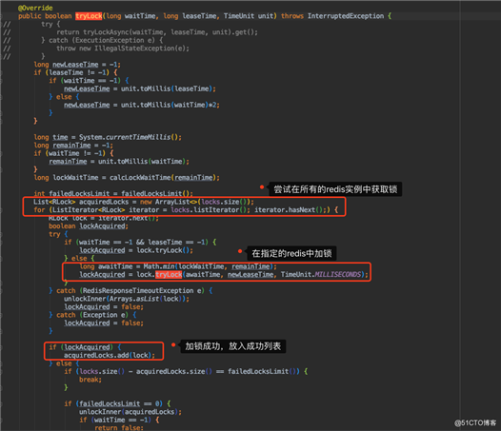This screenshot has height=431, width=501.
Task: Click the 'if (lockAcquired) {' line
Action: [x=85, y=347]
